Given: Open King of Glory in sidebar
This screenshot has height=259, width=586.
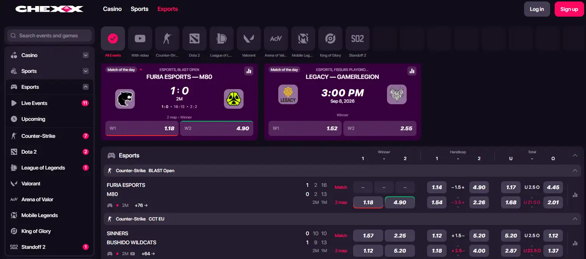Looking at the screenshot, I should click(x=49, y=231).
